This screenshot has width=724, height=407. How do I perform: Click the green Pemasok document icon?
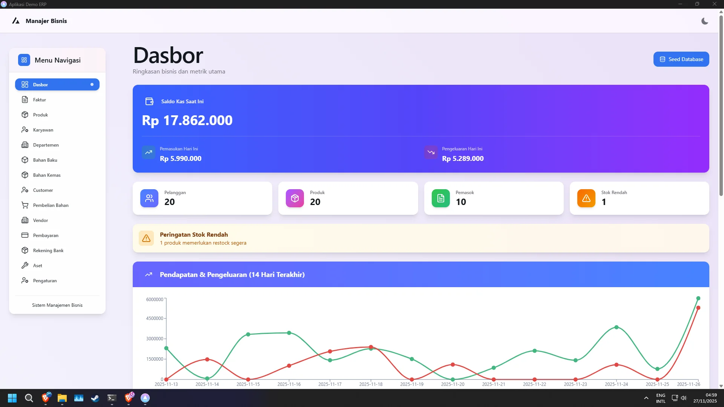(x=440, y=198)
